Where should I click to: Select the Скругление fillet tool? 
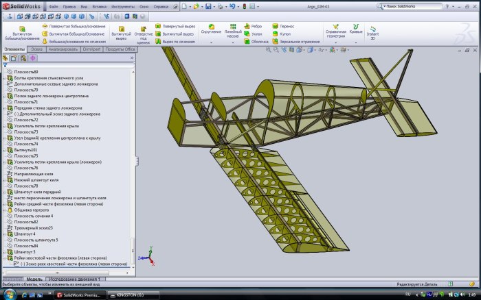click(x=210, y=26)
